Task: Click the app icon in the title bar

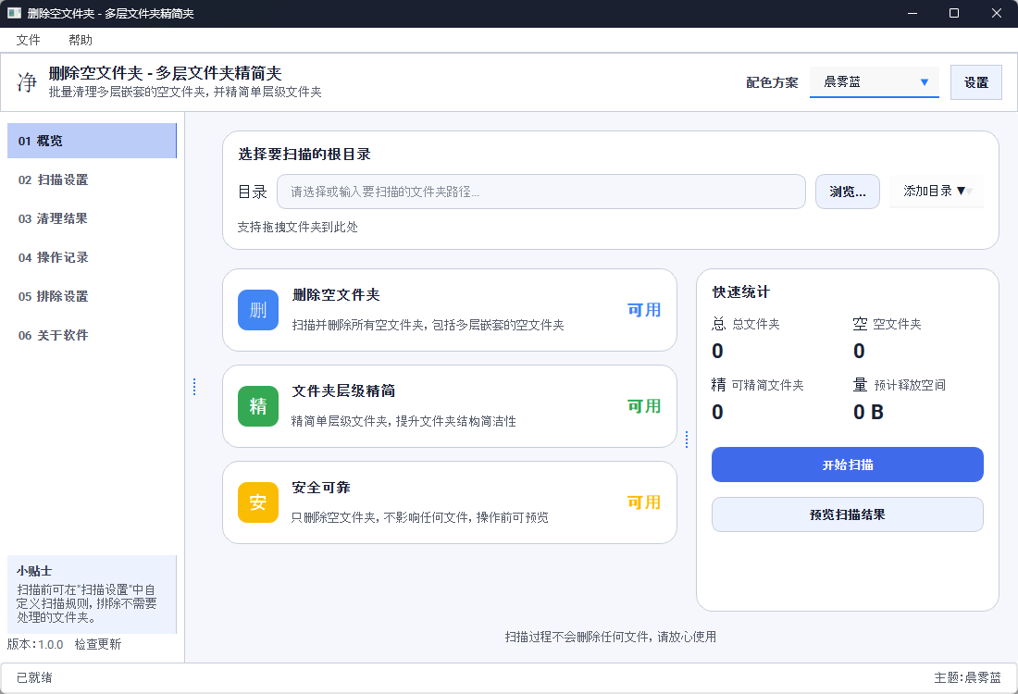Action: tap(14, 13)
